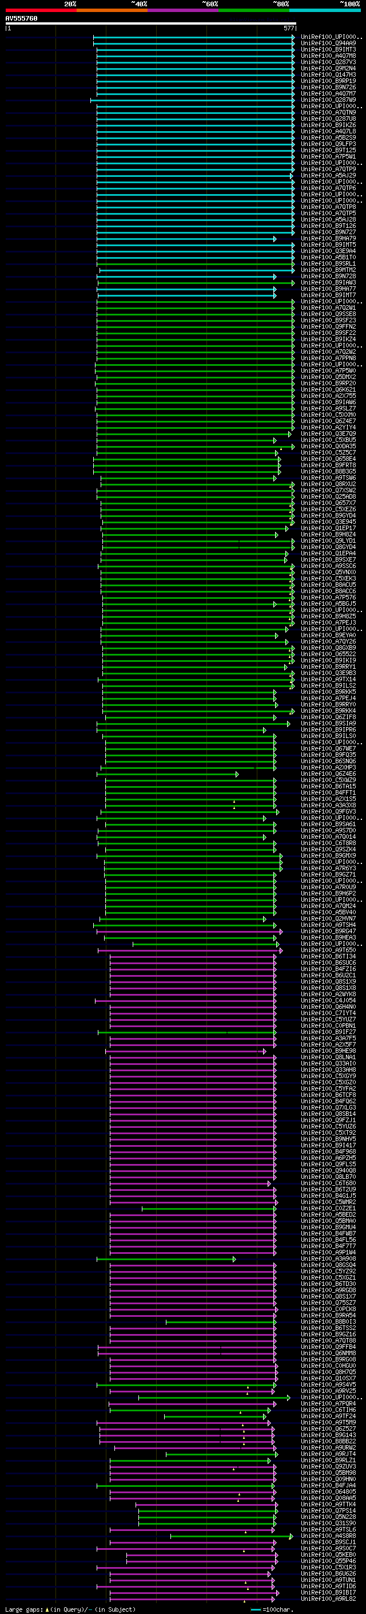The width and height of the screenshot is (366, 1614).
Task: Select the query label AV555760
Action: point(21,18)
